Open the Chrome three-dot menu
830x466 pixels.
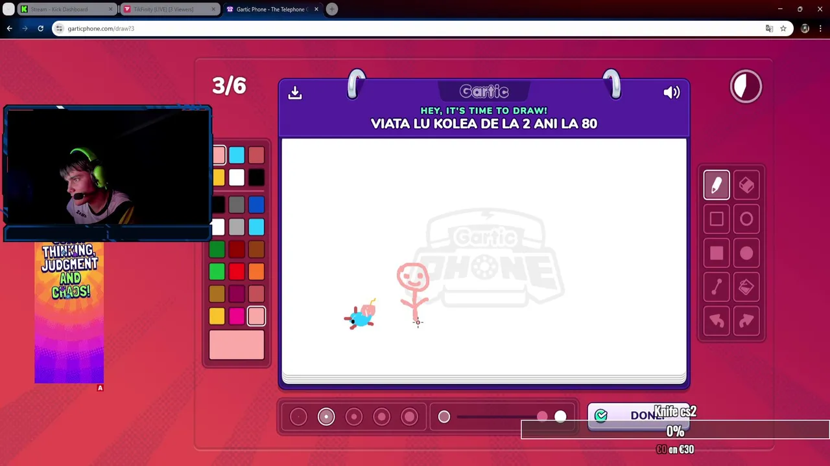tap(820, 28)
